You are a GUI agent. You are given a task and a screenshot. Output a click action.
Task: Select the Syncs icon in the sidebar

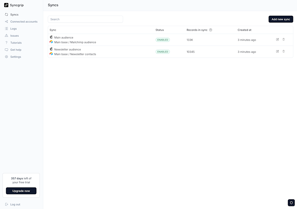point(6,14)
